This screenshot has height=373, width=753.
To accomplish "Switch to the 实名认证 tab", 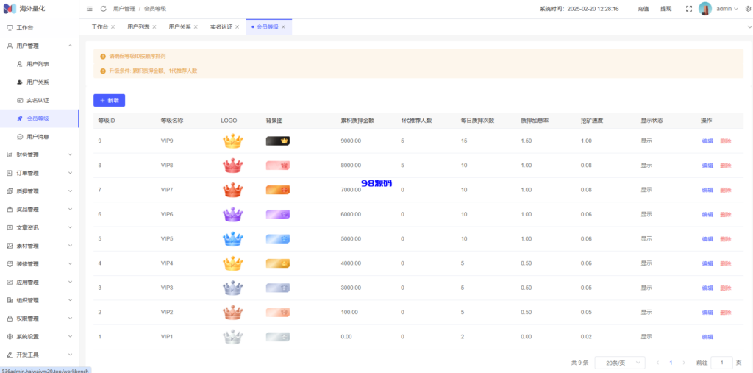I will tap(221, 27).
